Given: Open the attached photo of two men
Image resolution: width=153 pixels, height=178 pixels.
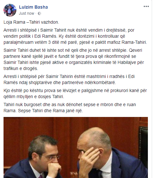Looking at the screenshot, I should coord(76,147).
